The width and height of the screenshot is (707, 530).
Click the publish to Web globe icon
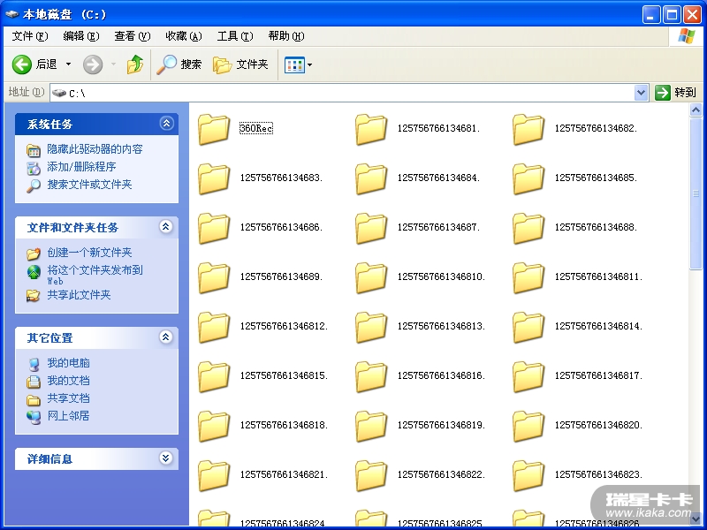[x=34, y=272]
